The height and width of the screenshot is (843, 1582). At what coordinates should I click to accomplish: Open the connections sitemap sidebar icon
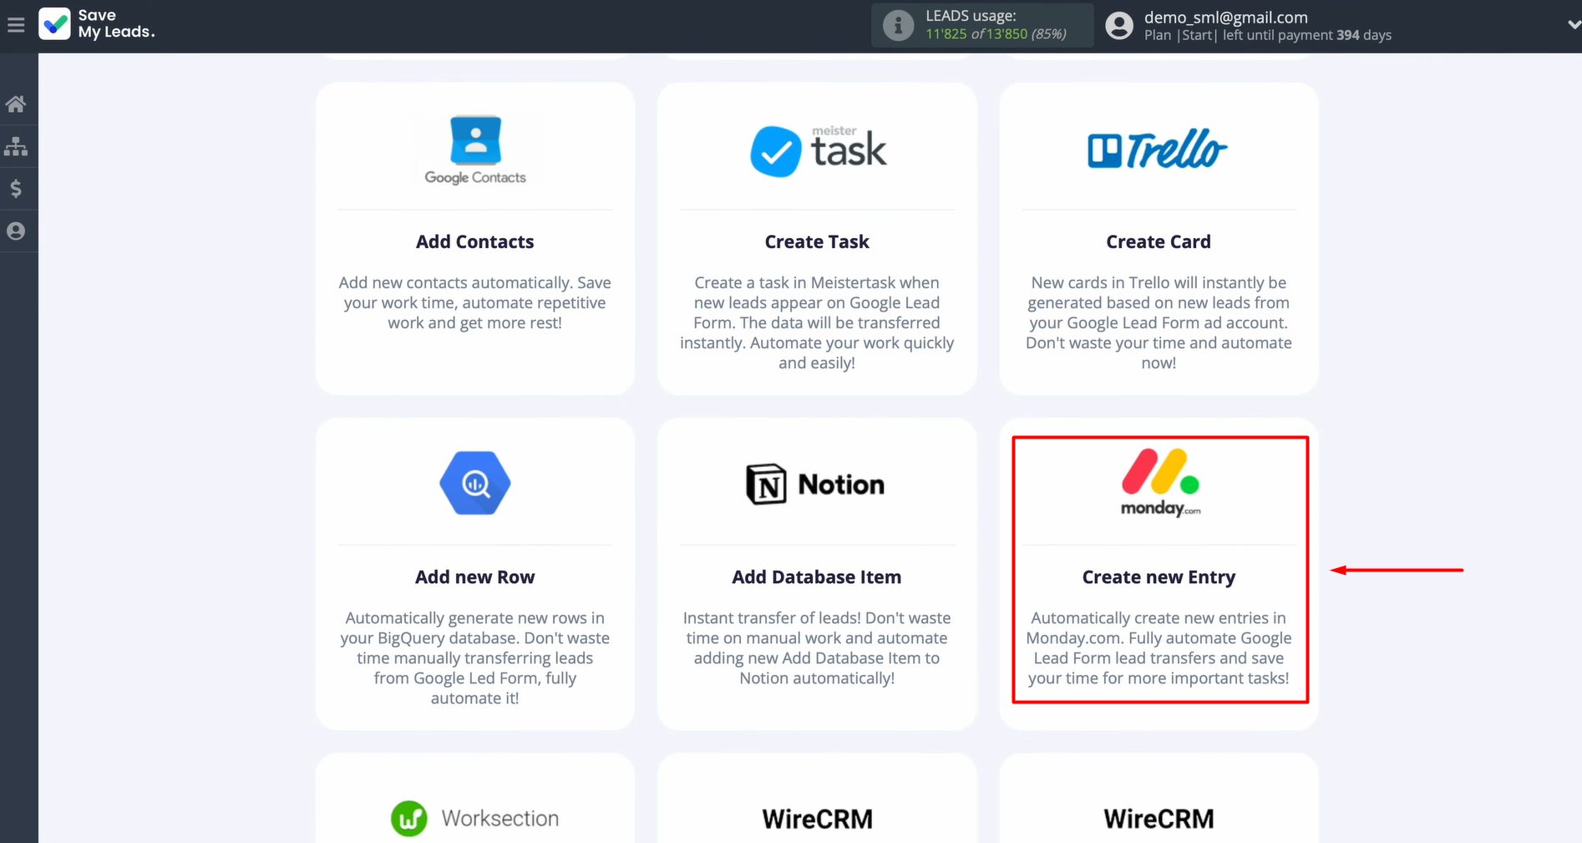(x=16, y=147)
